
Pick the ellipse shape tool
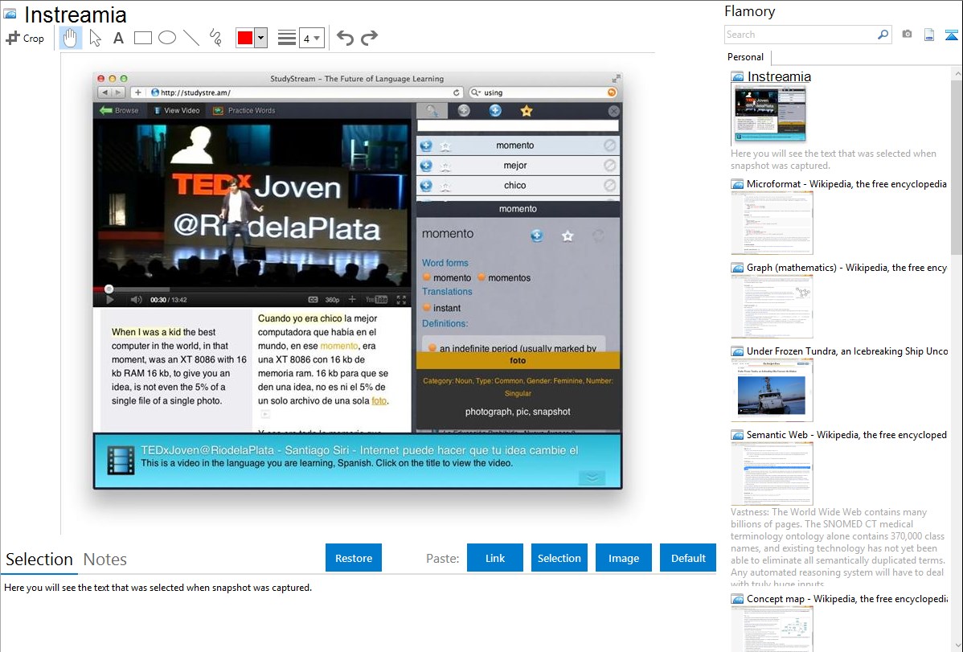coord(167,38)
